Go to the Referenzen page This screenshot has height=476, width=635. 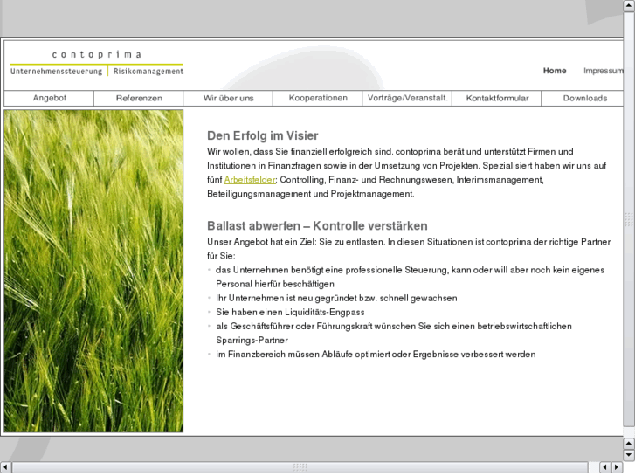click(139, 98)
